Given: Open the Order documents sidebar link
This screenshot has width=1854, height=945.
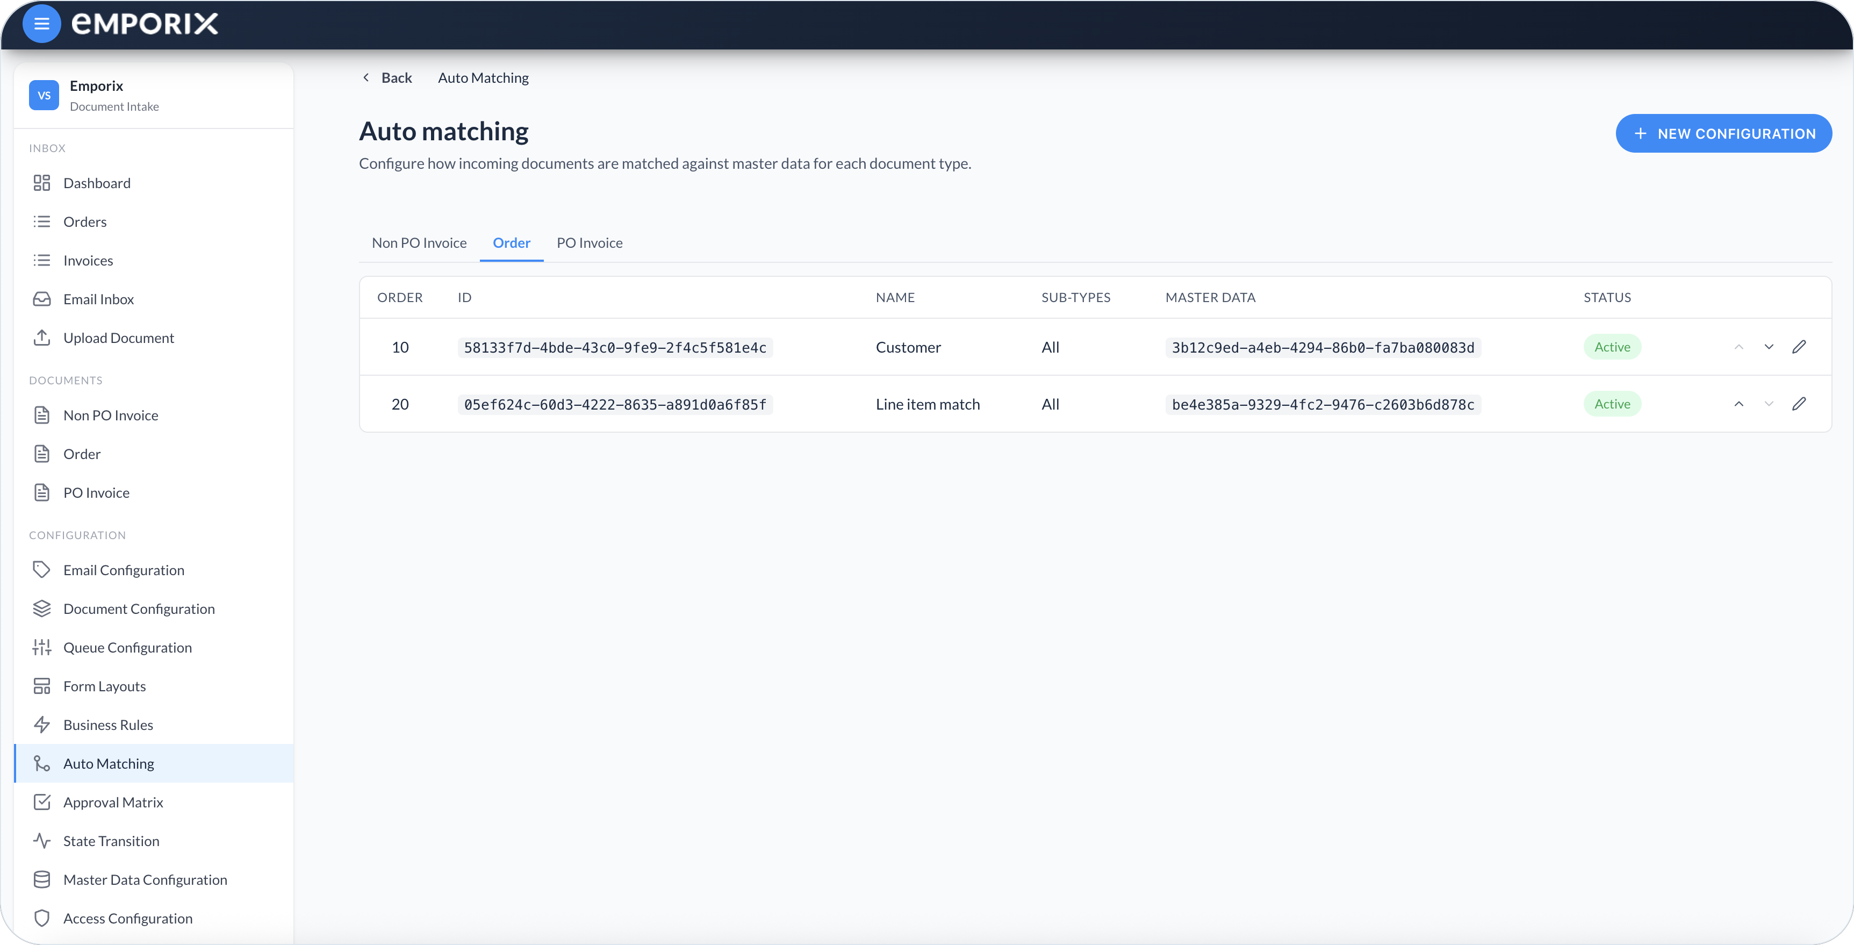Looking at the screenshot, I should click(153, 454).
